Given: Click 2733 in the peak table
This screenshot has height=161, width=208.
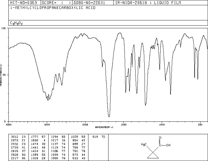Looking at the screenshot, I should tap(15, 147).
